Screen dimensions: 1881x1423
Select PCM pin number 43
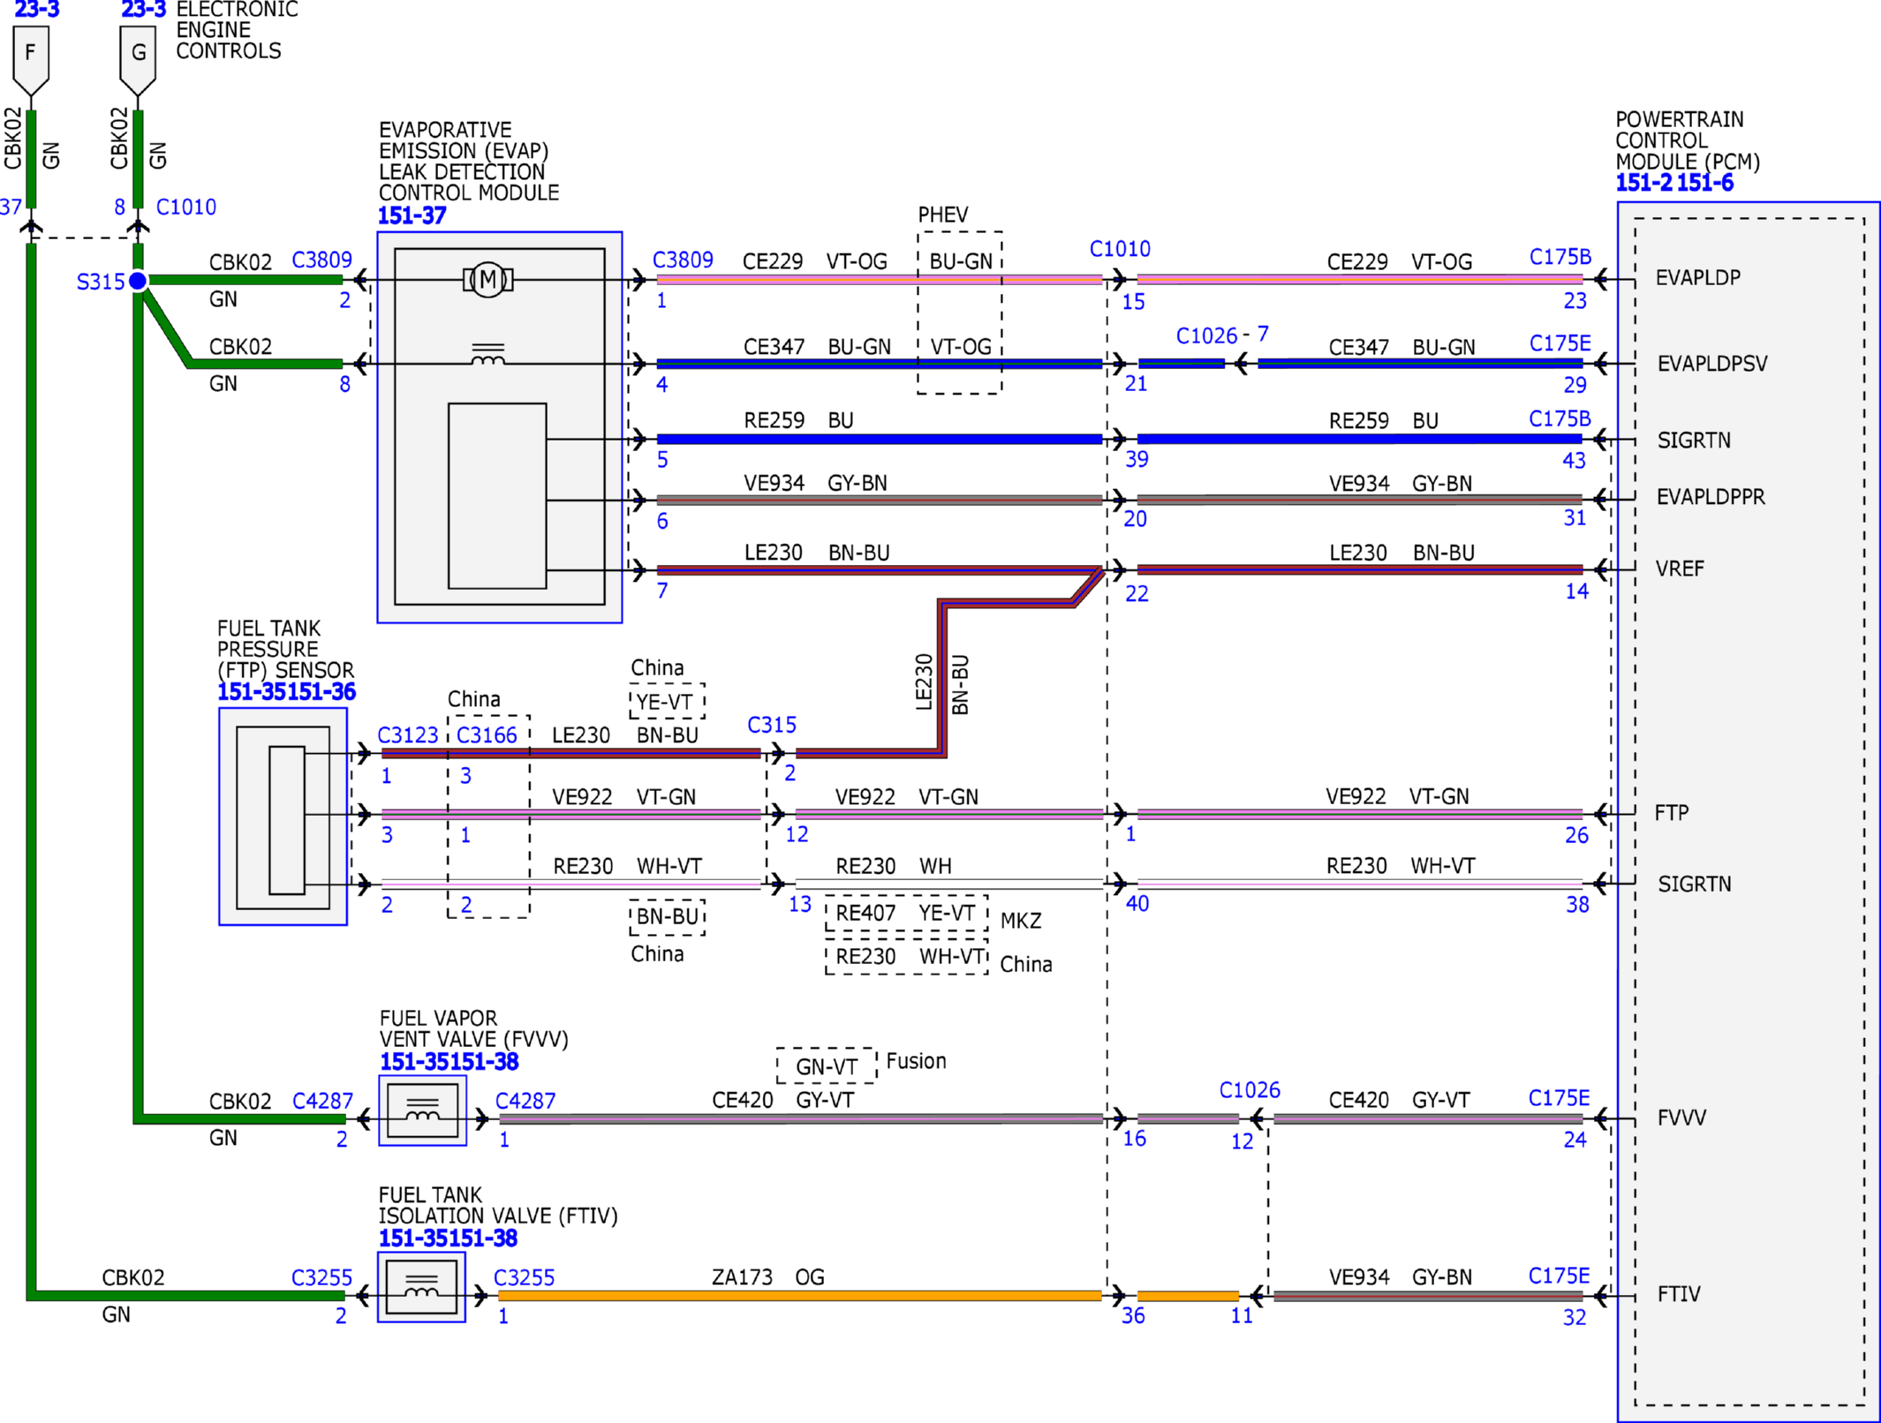click(1574, 460)
